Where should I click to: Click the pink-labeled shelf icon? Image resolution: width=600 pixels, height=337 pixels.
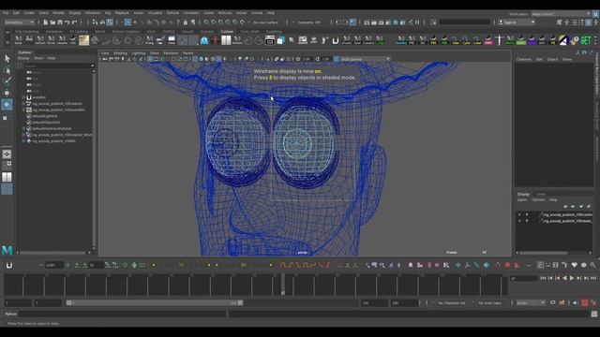click(x=487, y=40)
